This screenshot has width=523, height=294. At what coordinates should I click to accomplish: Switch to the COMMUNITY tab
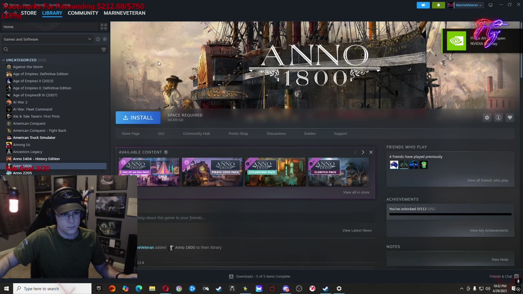(x=83, y=13)
